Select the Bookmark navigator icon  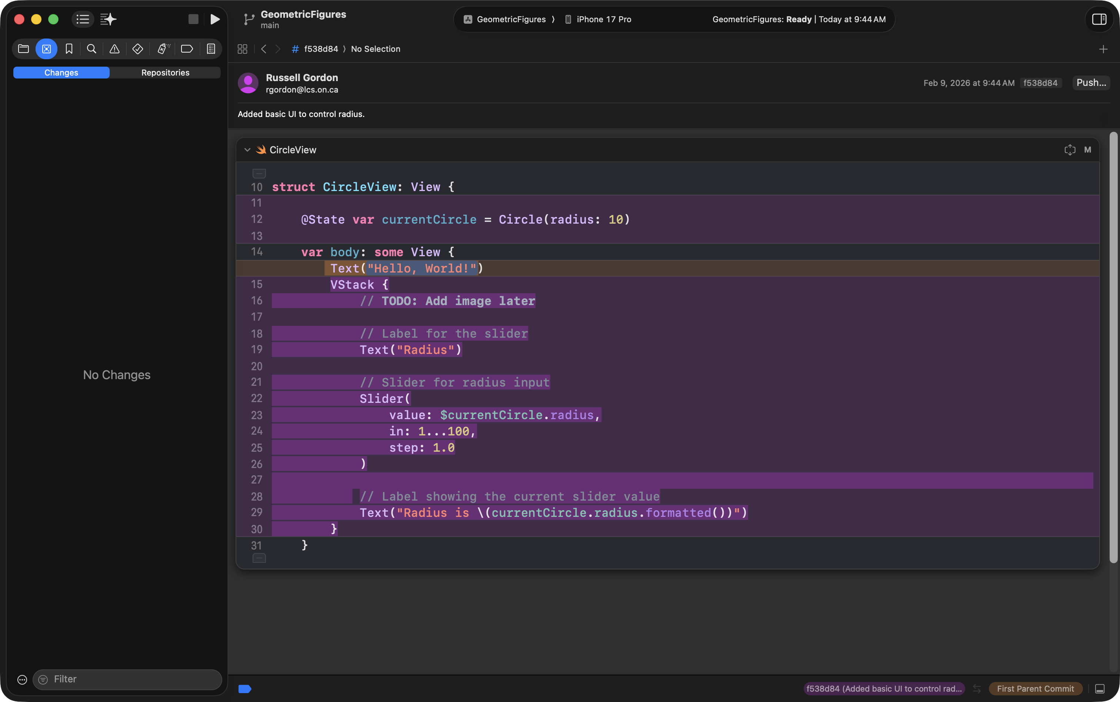click(69, 49)
